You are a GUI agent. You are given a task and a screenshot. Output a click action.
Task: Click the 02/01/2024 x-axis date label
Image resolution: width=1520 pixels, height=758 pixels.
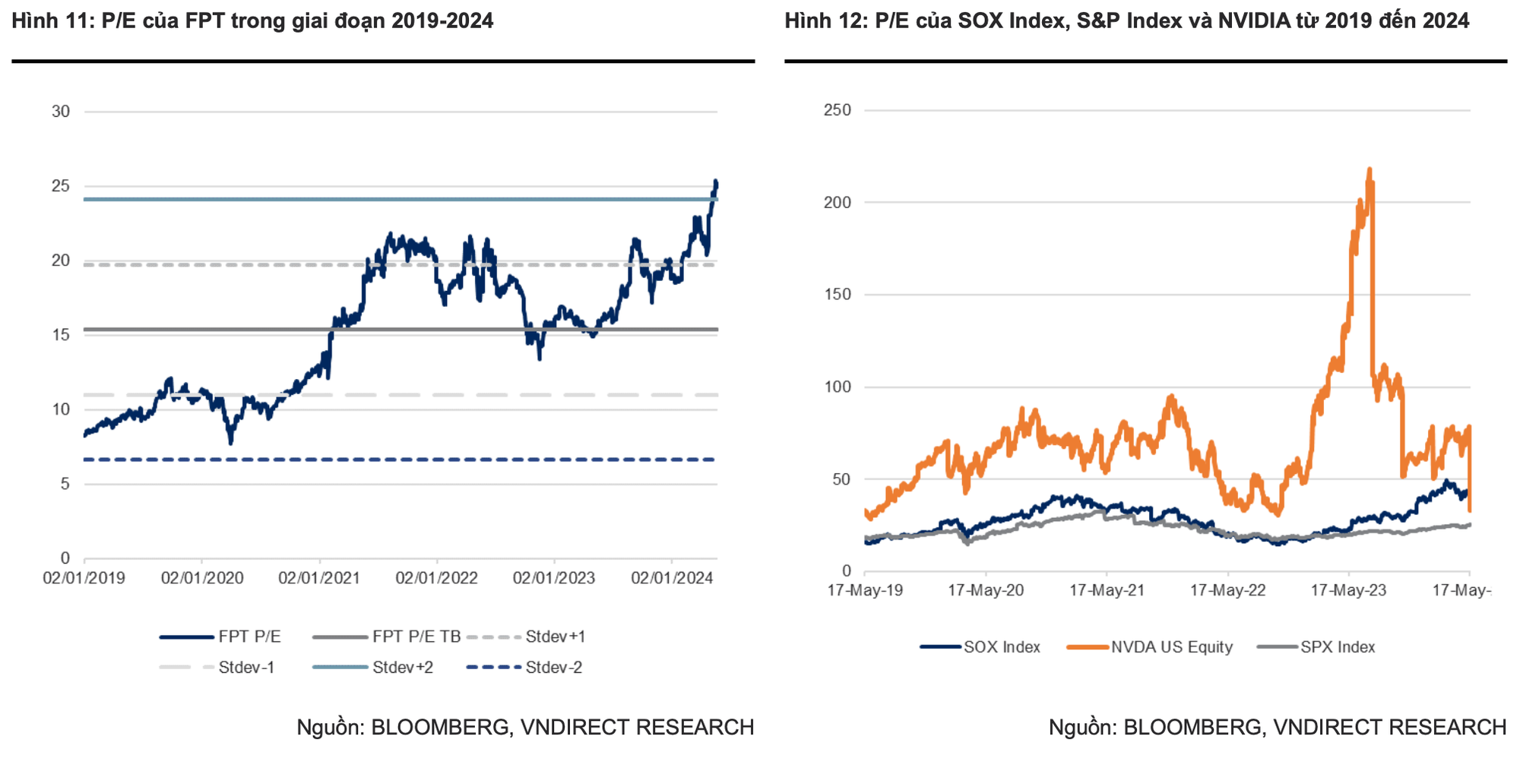point(672,579)
